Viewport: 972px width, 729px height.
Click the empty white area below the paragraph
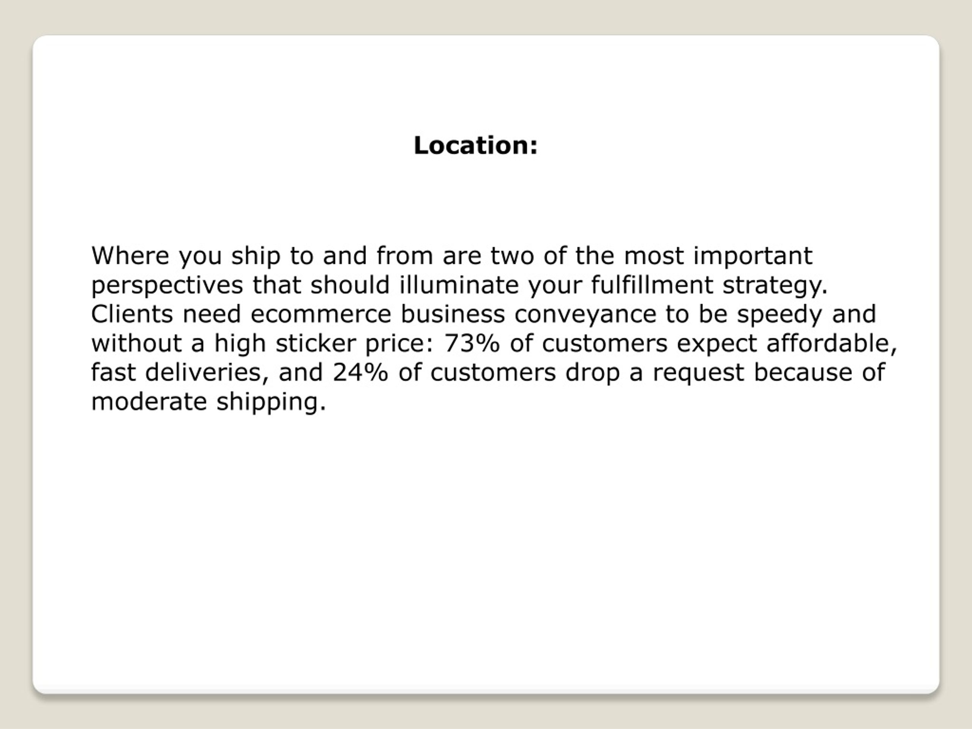click(x=486, y=549)
